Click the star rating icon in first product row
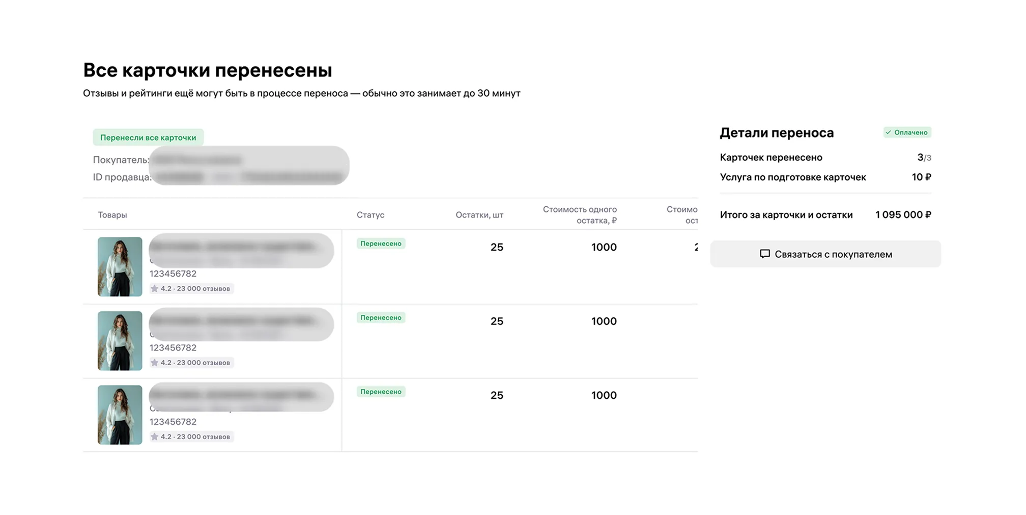Screen dimensions: 1026x515 tap(154, 288)
